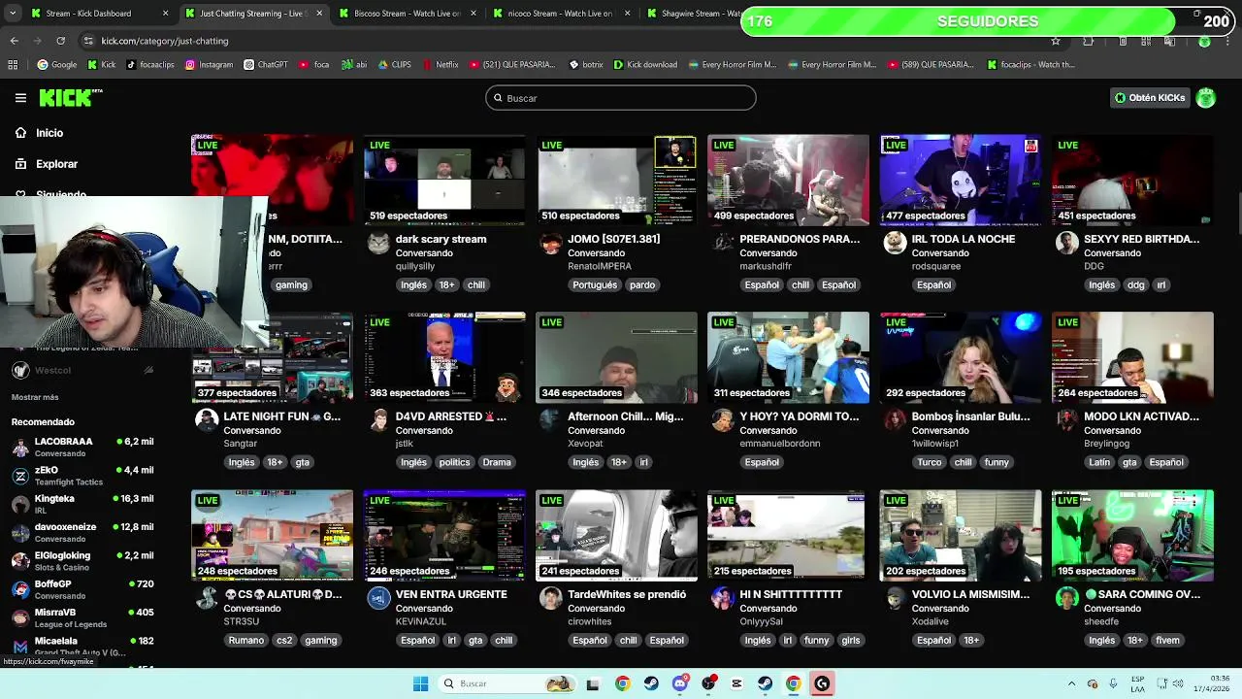Select the Português tag under JOMO stream

(595, 285)
